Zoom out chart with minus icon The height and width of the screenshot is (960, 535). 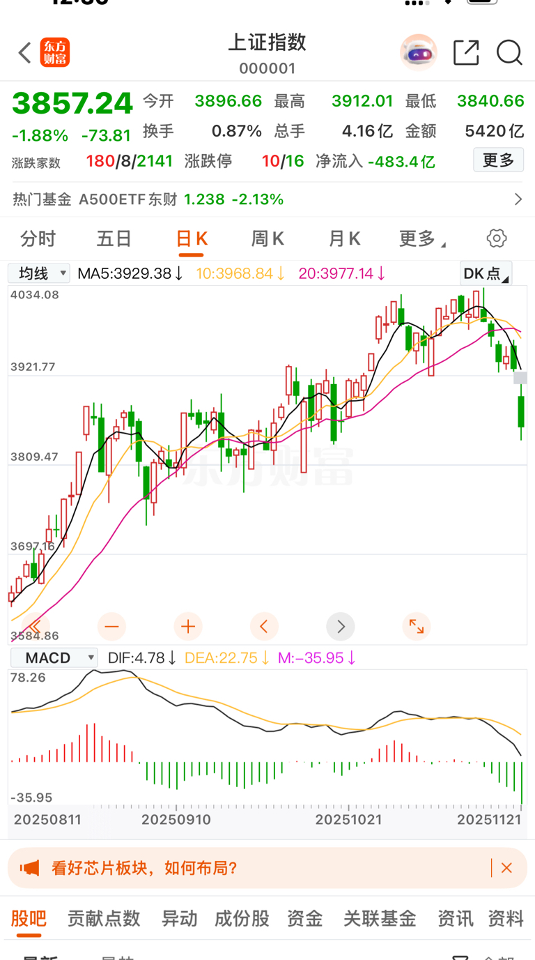[x=111, y=626]
